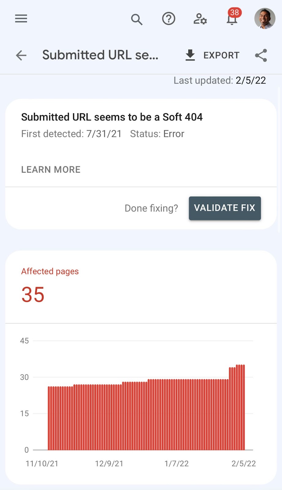The height and width of the screenshot is (490, 282).
Task: Click the 'Status: Error' text
Action: tap(157, 134)
